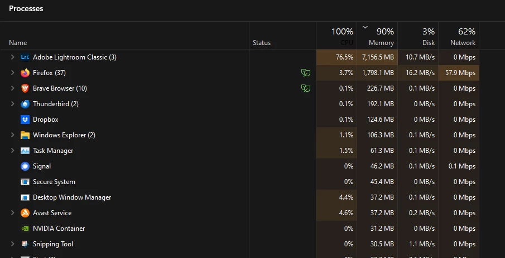This screenshot has width=505, height=258.
Task: Expand the Windows Explorer (2) group
Action: (x=13, y=135)
